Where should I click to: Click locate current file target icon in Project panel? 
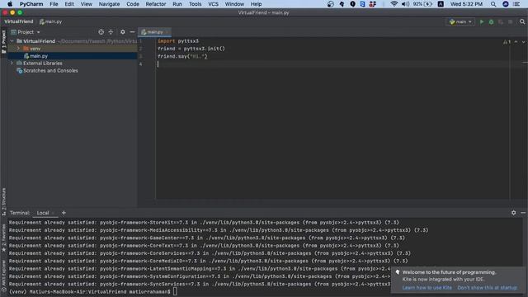pos(101,32)
